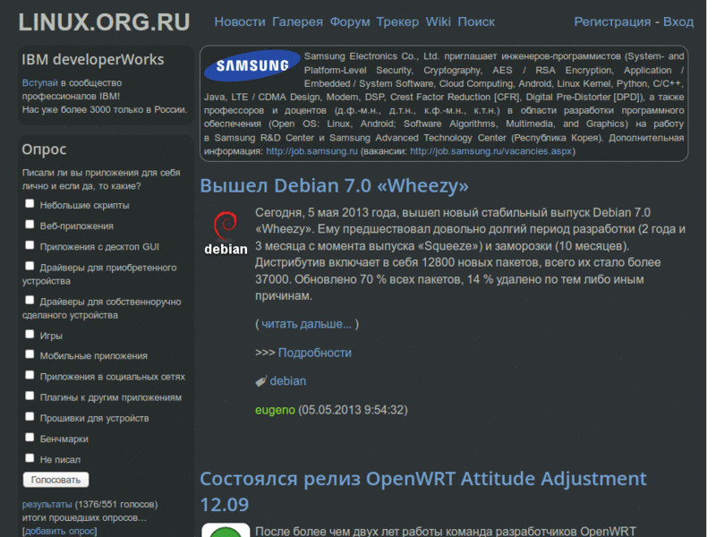716x537 pixels.
Task: Check 'Мобильные приложения' in the poll
Action: (30, 354)
